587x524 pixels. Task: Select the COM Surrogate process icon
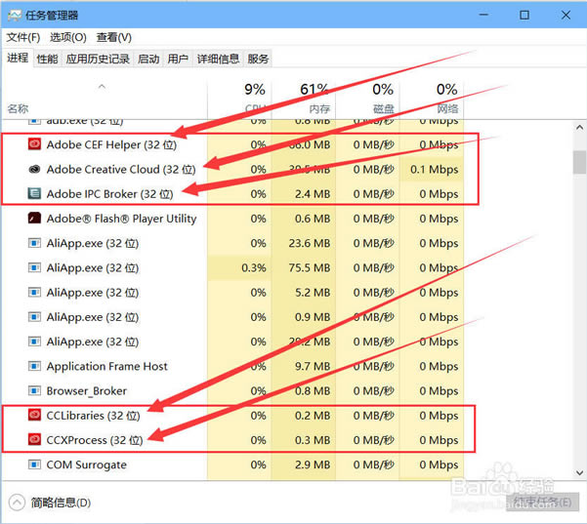click(x=34, y=464)
